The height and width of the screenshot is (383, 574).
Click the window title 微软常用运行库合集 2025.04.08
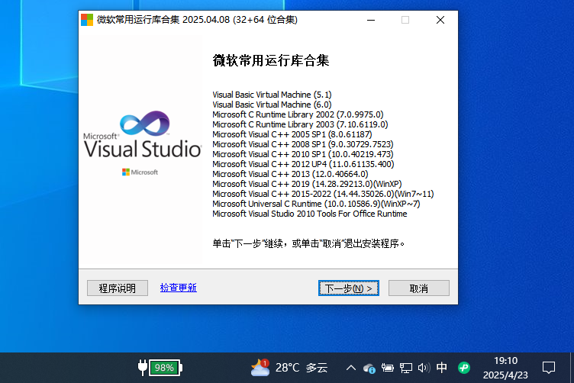point(197,20)
